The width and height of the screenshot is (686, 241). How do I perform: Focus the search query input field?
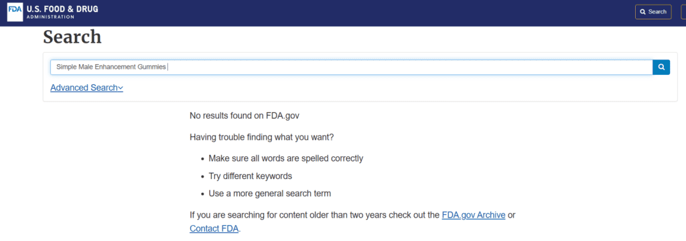[x=351, y=67]
